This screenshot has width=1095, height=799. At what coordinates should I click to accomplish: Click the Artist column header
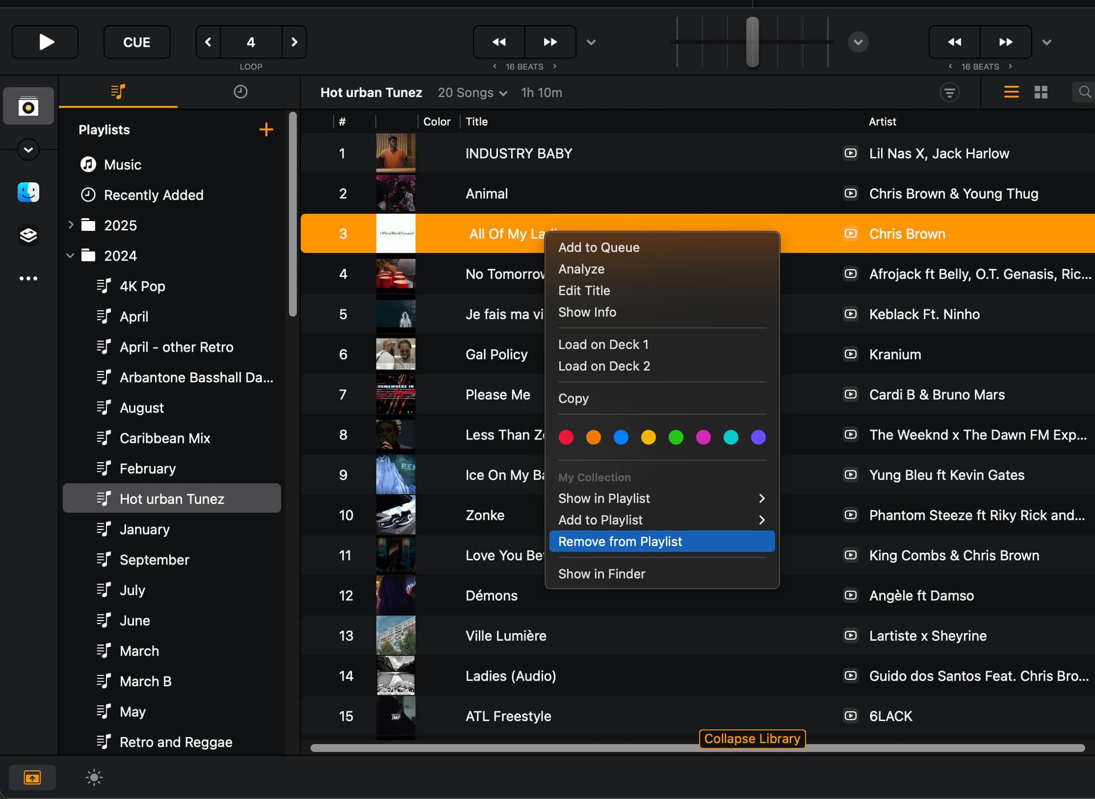(x=882, y=121)
